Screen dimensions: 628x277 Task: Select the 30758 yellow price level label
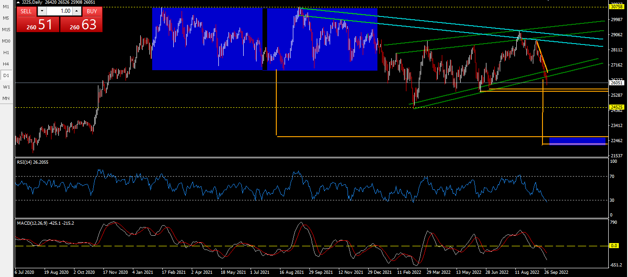coord(616,7)
